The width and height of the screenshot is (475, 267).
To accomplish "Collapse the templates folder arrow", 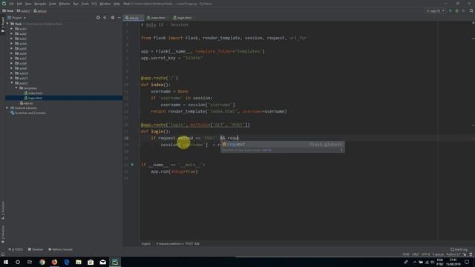I will click(16, 88).
